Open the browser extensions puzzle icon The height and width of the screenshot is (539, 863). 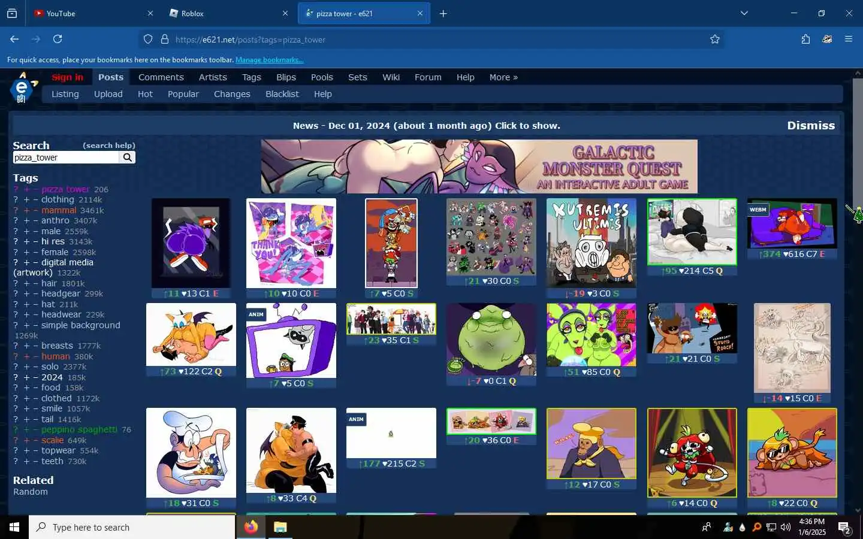pos(805,39)
